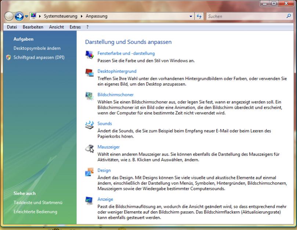
Task: Click the back navigation arrow button
Action: (9, 16)
